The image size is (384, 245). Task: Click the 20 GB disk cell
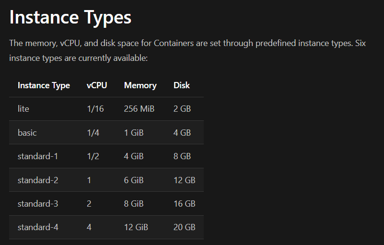pos(184,227)
